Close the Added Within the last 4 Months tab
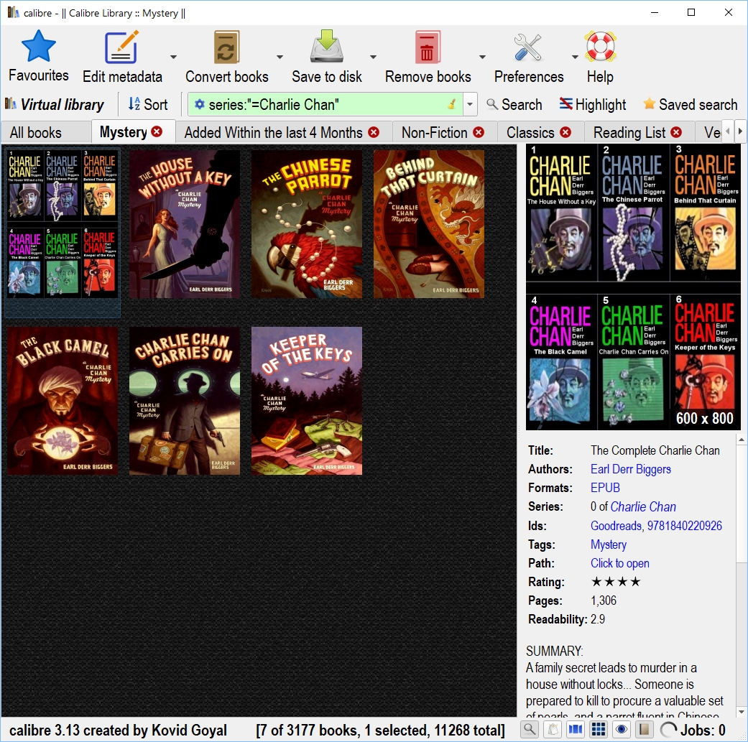Viewport: 748px width, 742px height. tap(374, 132)
